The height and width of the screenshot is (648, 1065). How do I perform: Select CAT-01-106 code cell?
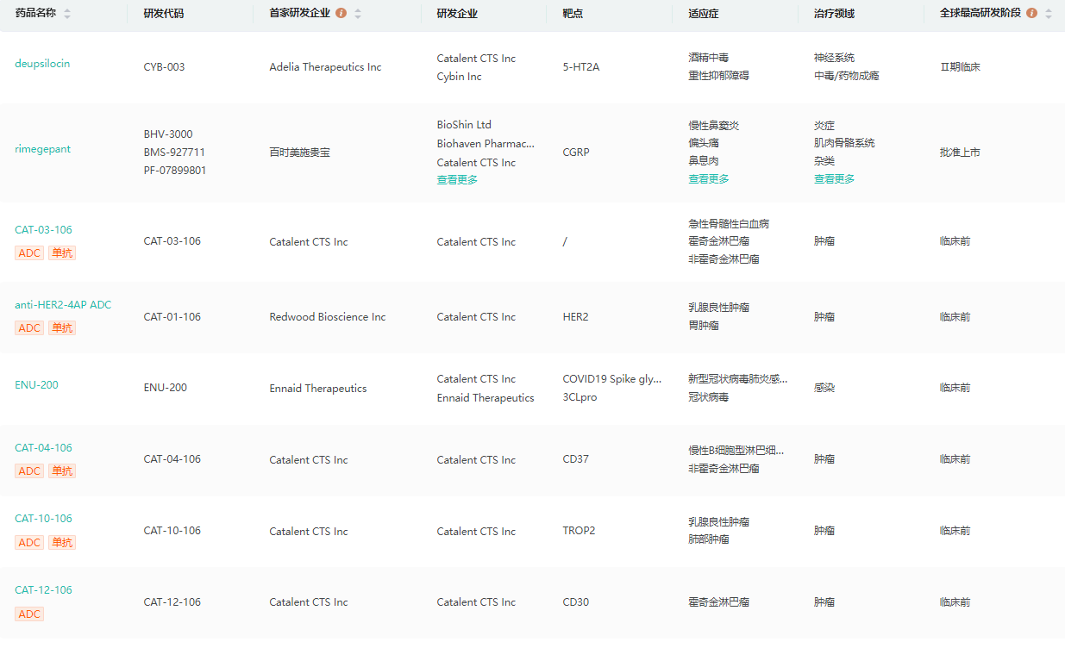[172, 317]
